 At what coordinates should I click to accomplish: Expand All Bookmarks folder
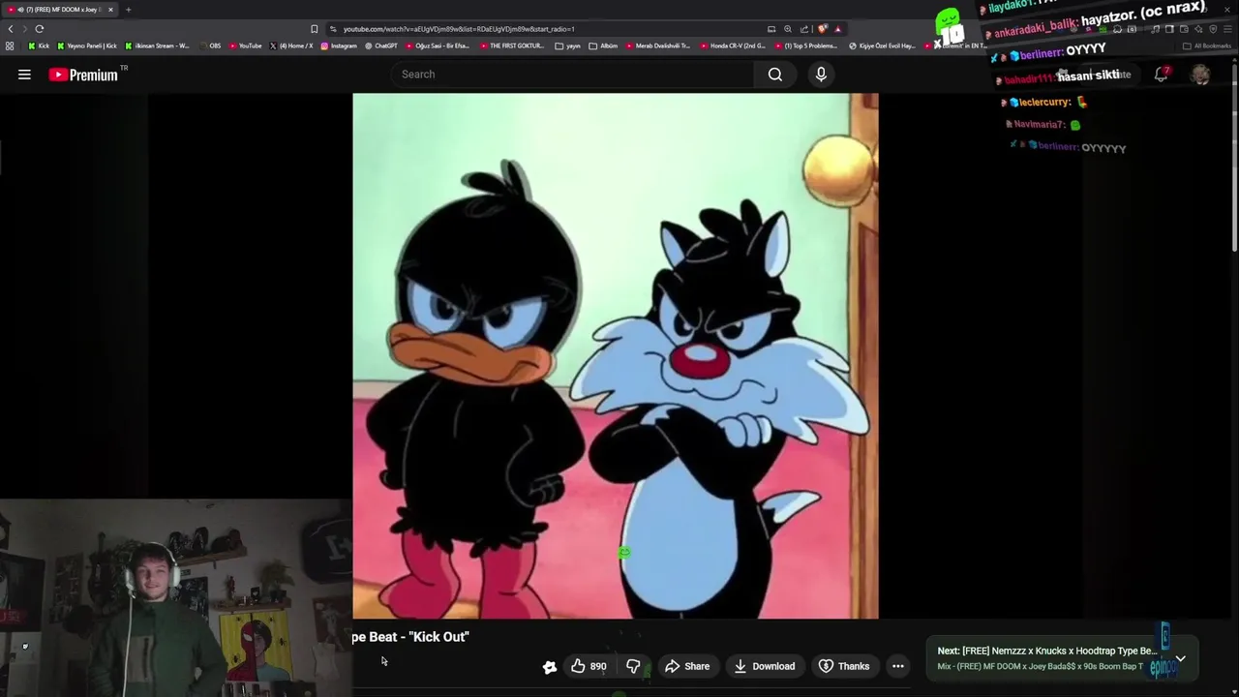pyautogui.click(x=1206, y=45)
